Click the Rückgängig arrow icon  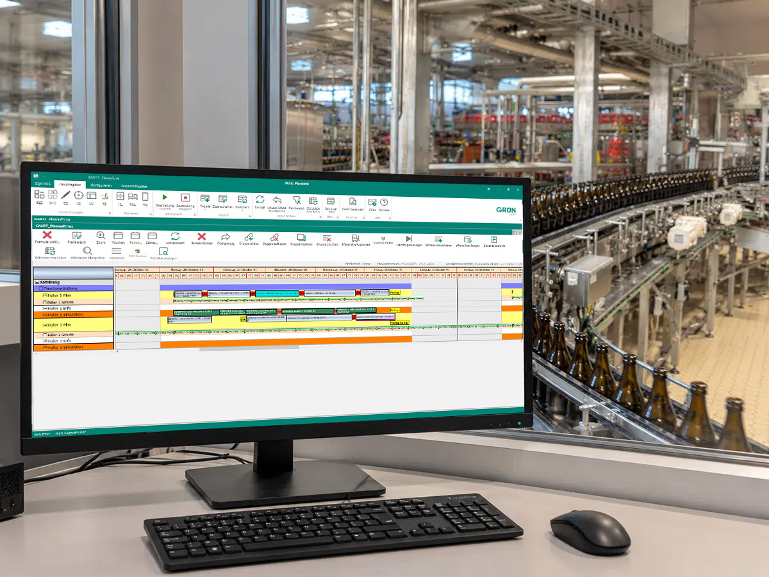click(226, 237)
